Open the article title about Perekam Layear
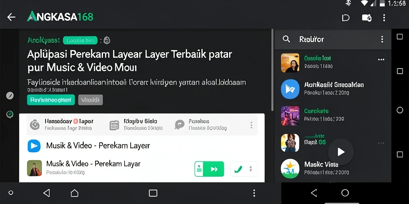Screen dimensions: 409x204 click(129, 61)
